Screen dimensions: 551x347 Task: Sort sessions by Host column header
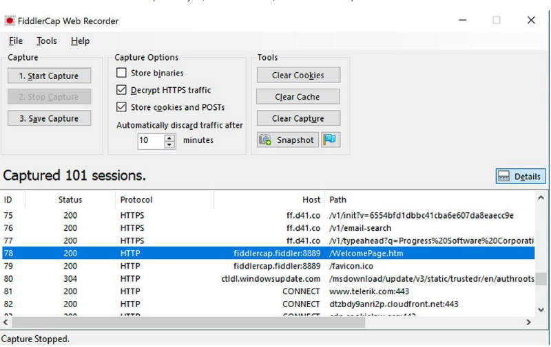pos(269,200)
